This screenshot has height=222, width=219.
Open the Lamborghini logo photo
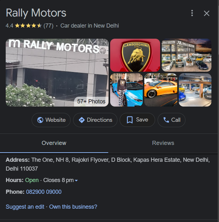coord(135,55)
